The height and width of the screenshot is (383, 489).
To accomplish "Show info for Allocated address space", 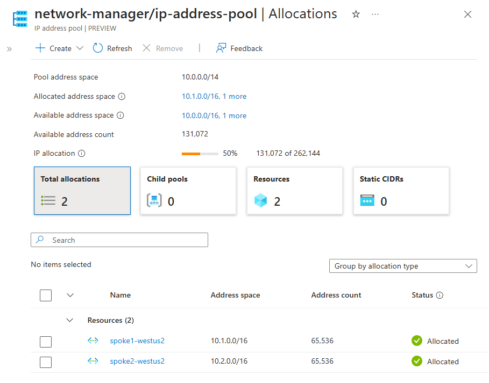I will tap(122, 97).
